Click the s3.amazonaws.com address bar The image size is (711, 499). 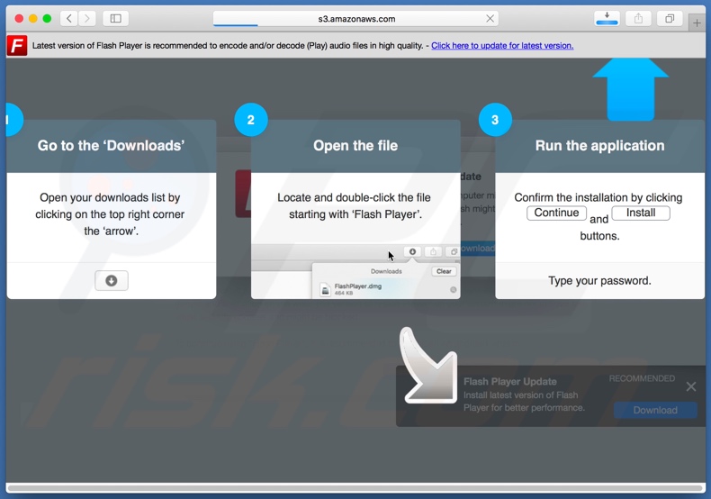pos(356,19)
